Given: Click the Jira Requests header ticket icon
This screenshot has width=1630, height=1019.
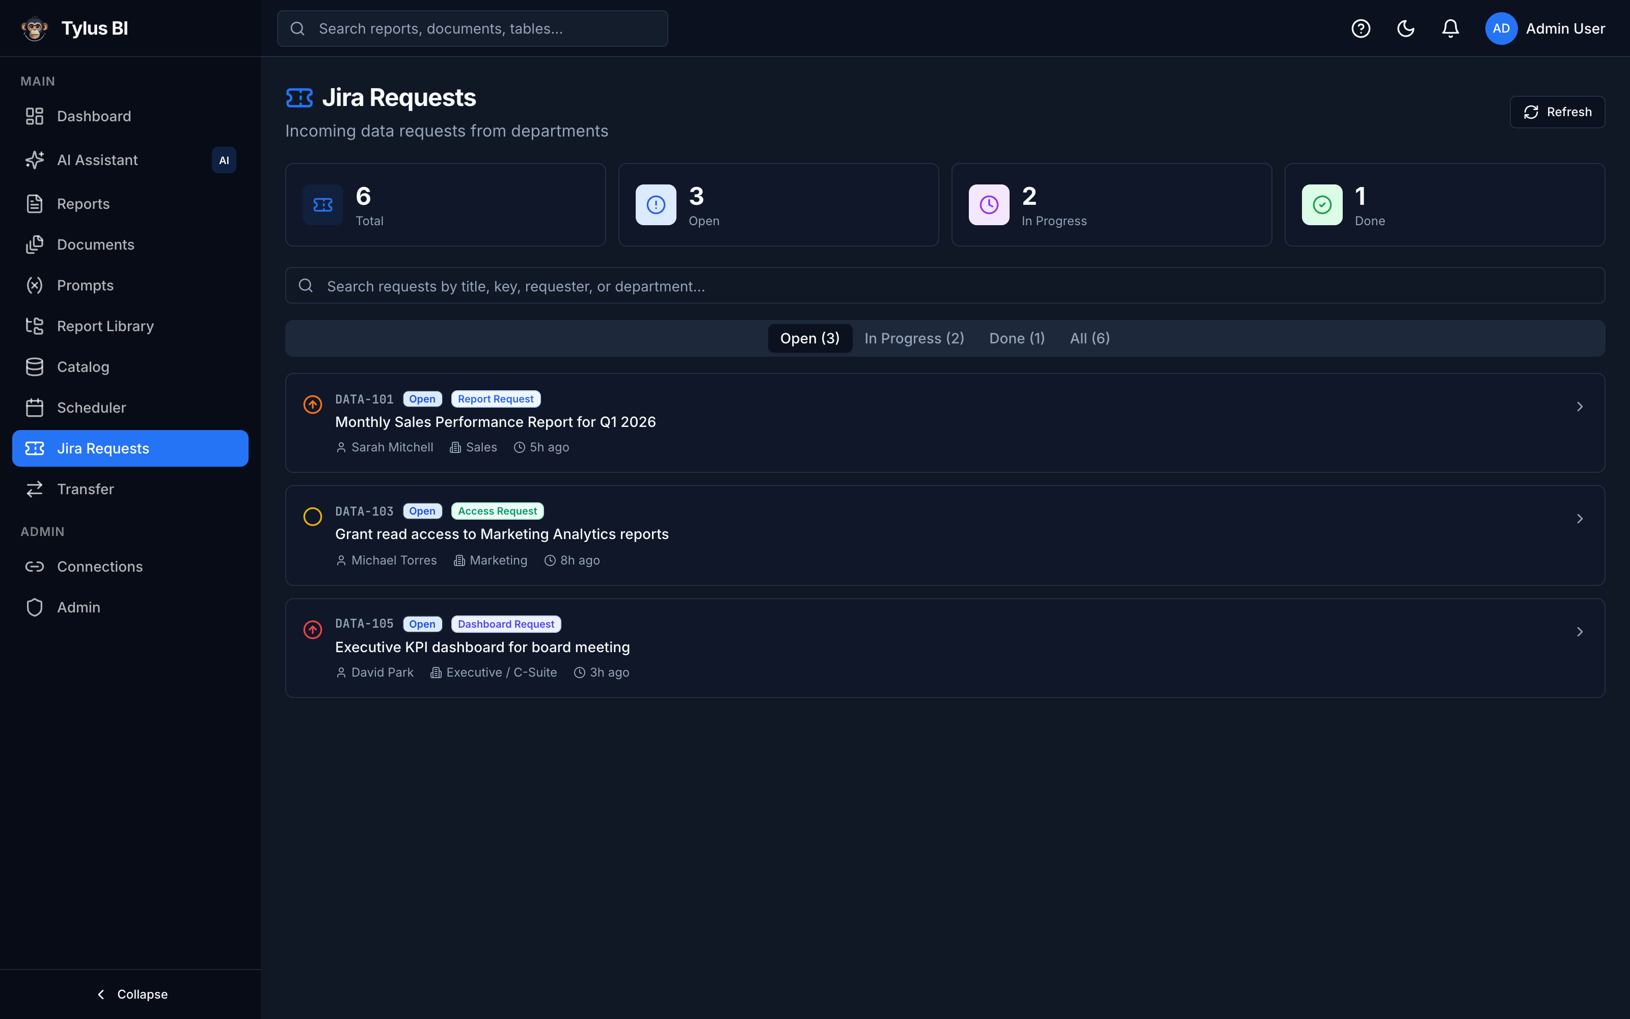Looking at the screenshot, I should pyautogui.click(x=299, y=98).
